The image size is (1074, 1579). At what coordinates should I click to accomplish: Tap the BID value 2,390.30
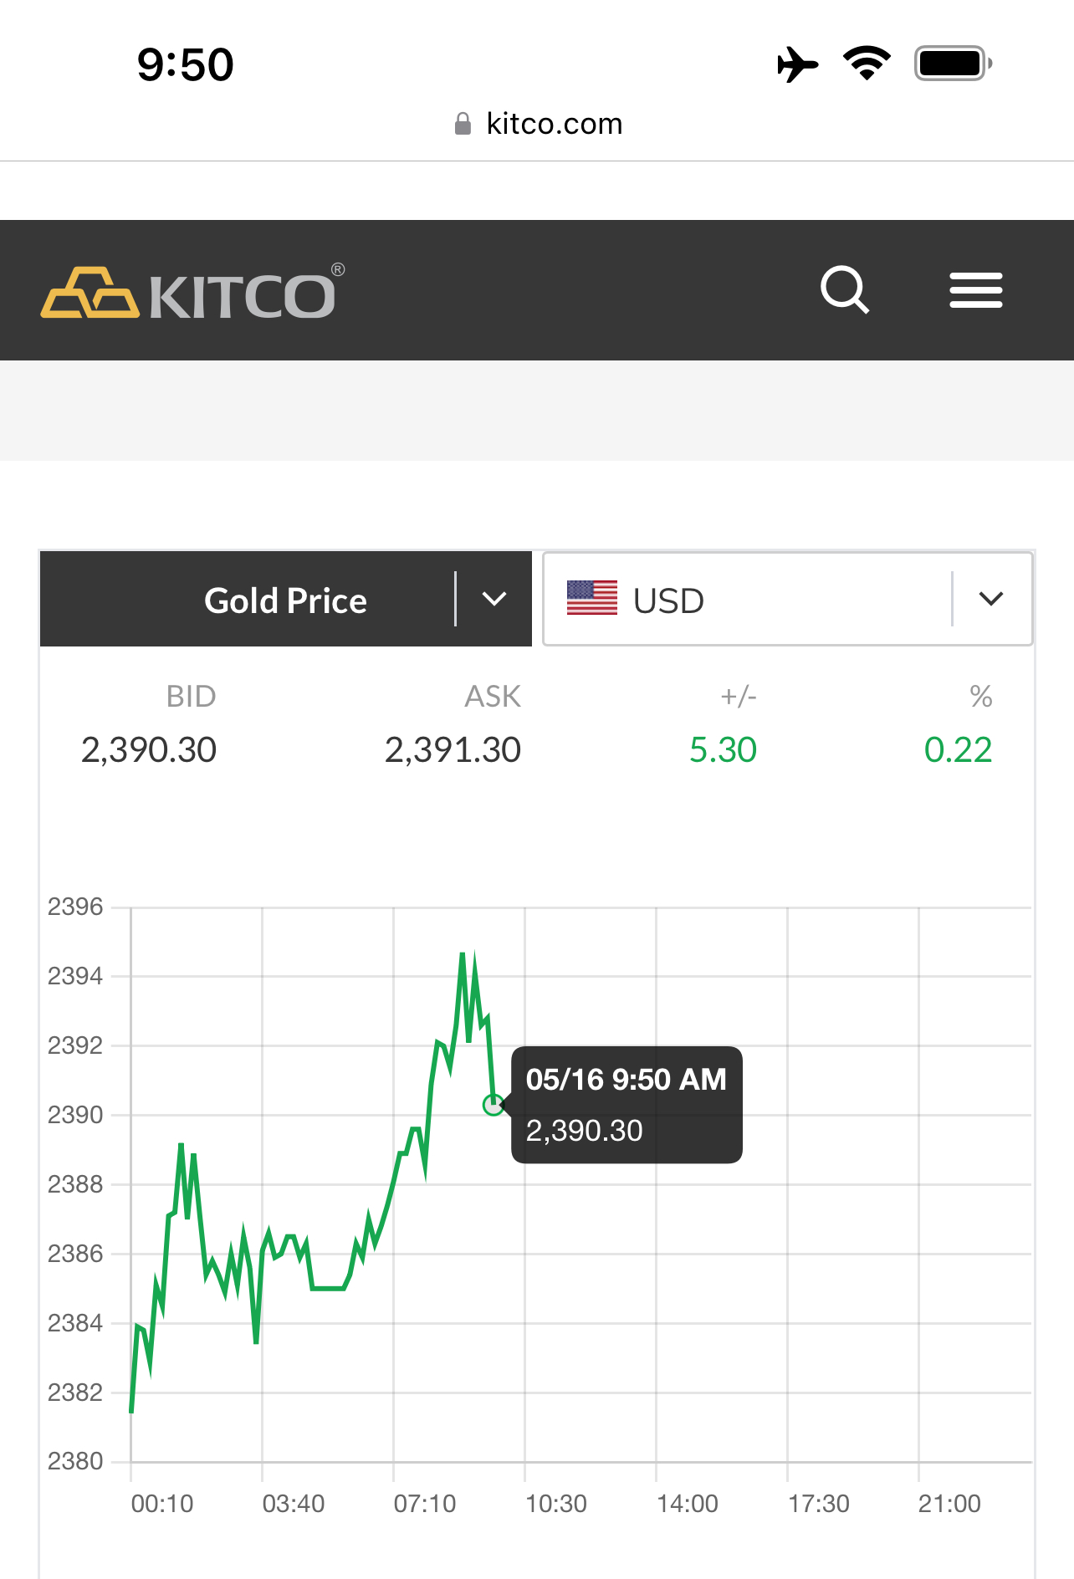[x=149, y=750]
